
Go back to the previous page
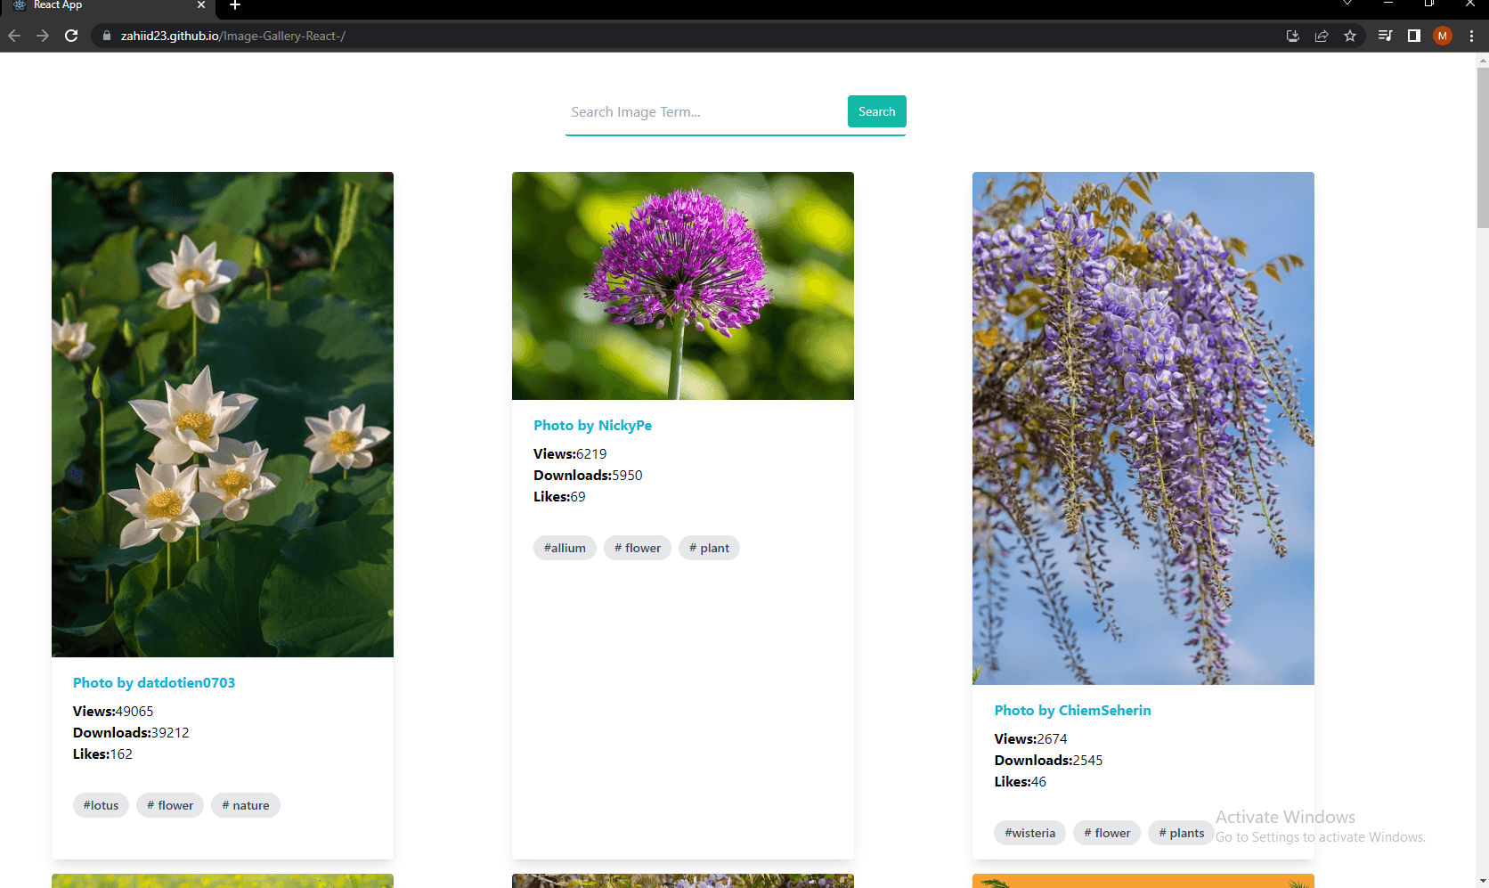tap(14, 36)
